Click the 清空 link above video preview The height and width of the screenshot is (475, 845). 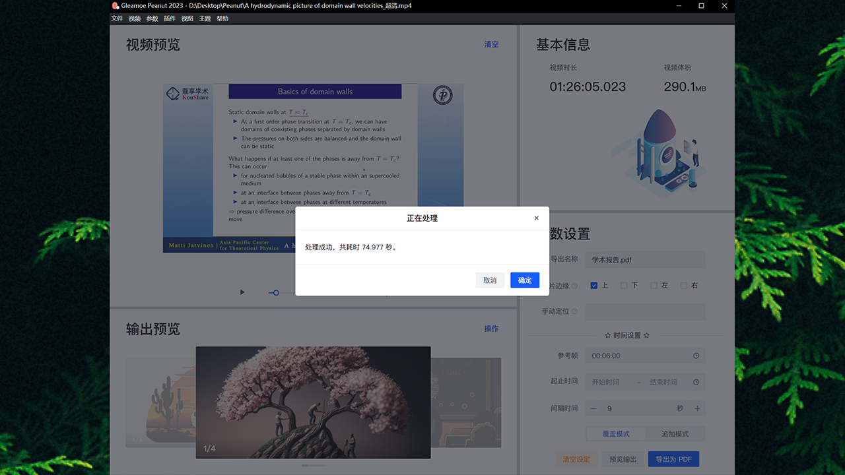[491, 44]
